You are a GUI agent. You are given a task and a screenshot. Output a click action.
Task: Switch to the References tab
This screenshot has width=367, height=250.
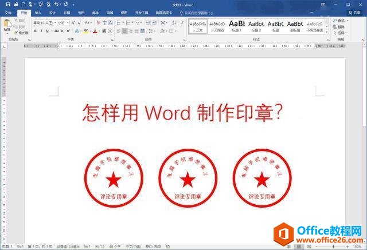(x=81, y=13)
